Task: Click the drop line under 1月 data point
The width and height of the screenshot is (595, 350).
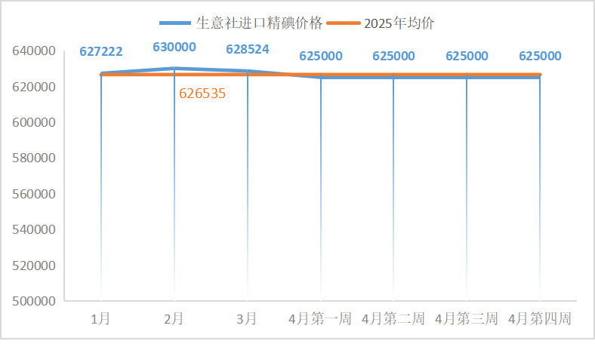Action: click(x=101, y=187)
